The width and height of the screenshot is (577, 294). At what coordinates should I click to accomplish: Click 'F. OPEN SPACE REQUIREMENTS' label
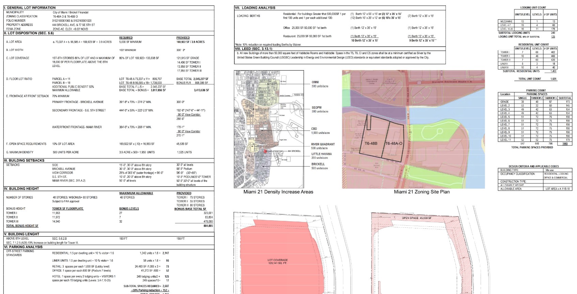(26, 144)
